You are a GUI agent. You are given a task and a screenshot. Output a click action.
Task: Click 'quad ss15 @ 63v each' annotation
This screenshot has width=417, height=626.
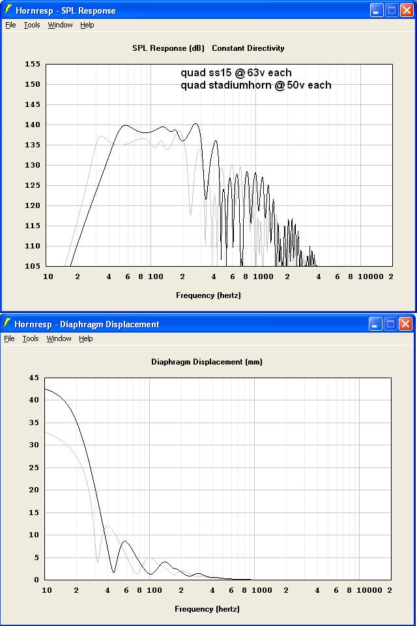coord(237,73)
